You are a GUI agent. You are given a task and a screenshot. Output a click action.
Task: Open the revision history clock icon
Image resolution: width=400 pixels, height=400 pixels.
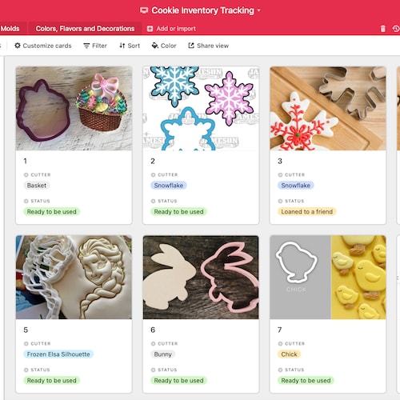pos(396,29)
